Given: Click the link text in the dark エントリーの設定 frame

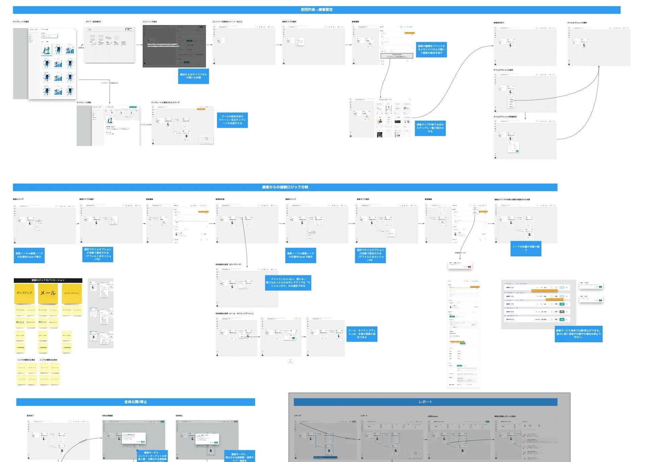Looking at the screenshot, I should tap(163, 45).
